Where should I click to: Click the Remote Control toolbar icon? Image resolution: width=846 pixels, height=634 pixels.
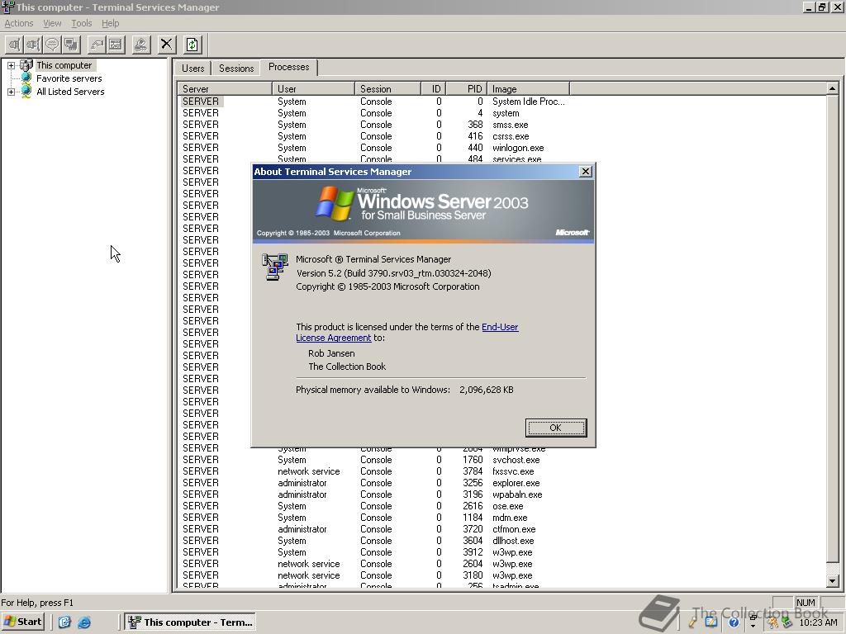click(71, 45)
